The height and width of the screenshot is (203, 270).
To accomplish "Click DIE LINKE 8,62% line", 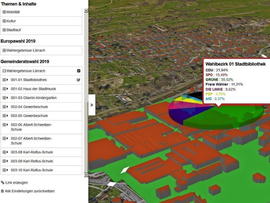I will pyautogui.click(x=220, y=89).
